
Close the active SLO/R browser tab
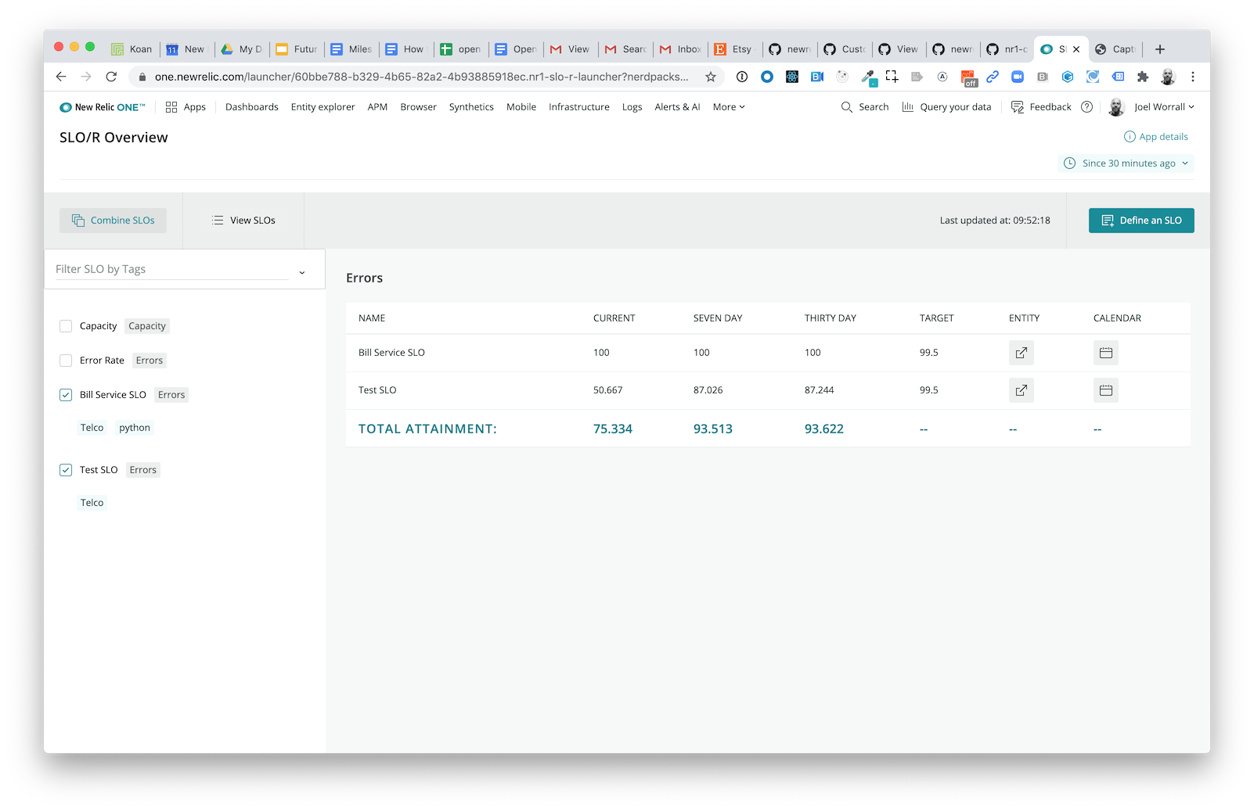(x=1076, y=49)
